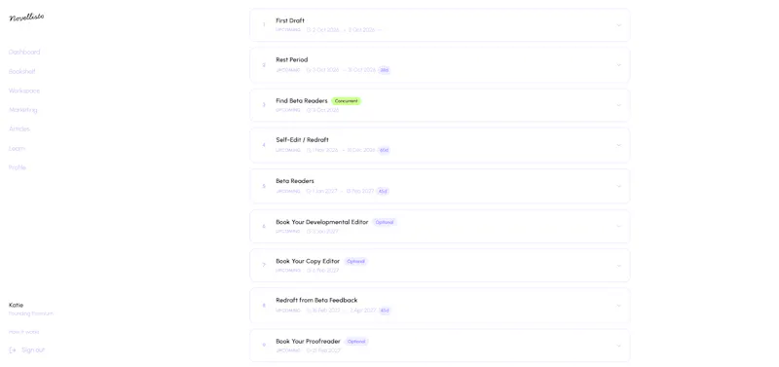779x367 pixels.
Task: Expand Book Your Developmental Editor step
Action: click(x=618, y=226)
